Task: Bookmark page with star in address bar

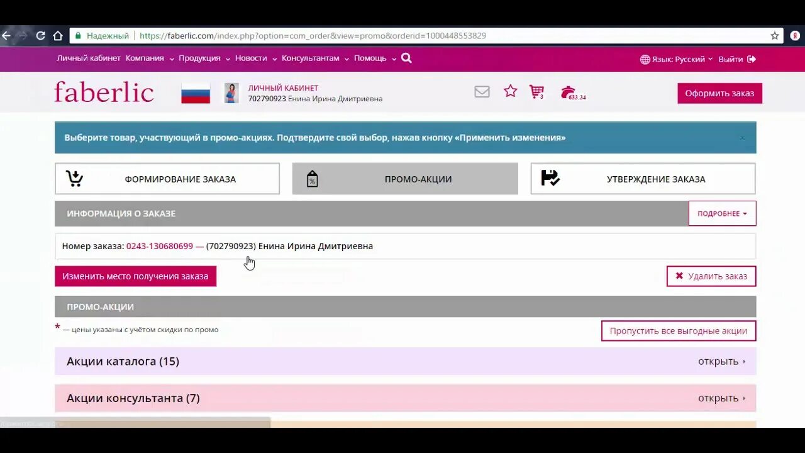Action: [775, 36]
